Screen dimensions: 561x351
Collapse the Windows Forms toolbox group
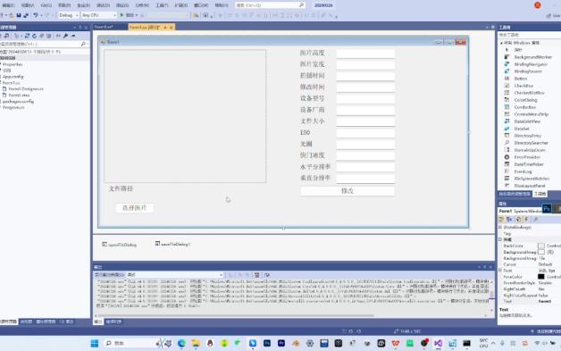(x=502, y=43)
